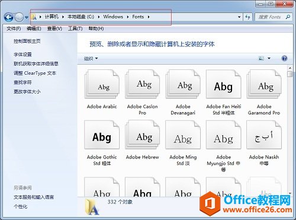Select the Adobe Gothic Std font icon
This screenshot has width=296, height=220.
tap(102, 135)
